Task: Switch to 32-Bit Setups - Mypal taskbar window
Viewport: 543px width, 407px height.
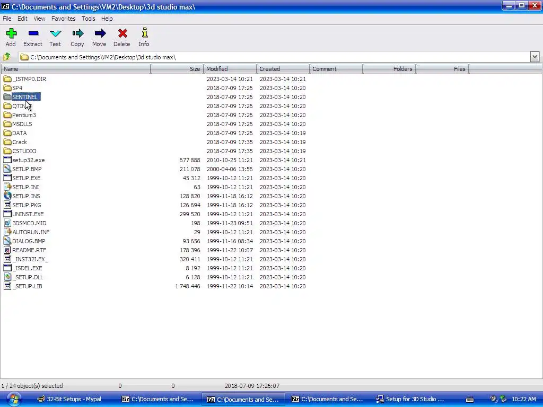Action: tap(69, 399)
